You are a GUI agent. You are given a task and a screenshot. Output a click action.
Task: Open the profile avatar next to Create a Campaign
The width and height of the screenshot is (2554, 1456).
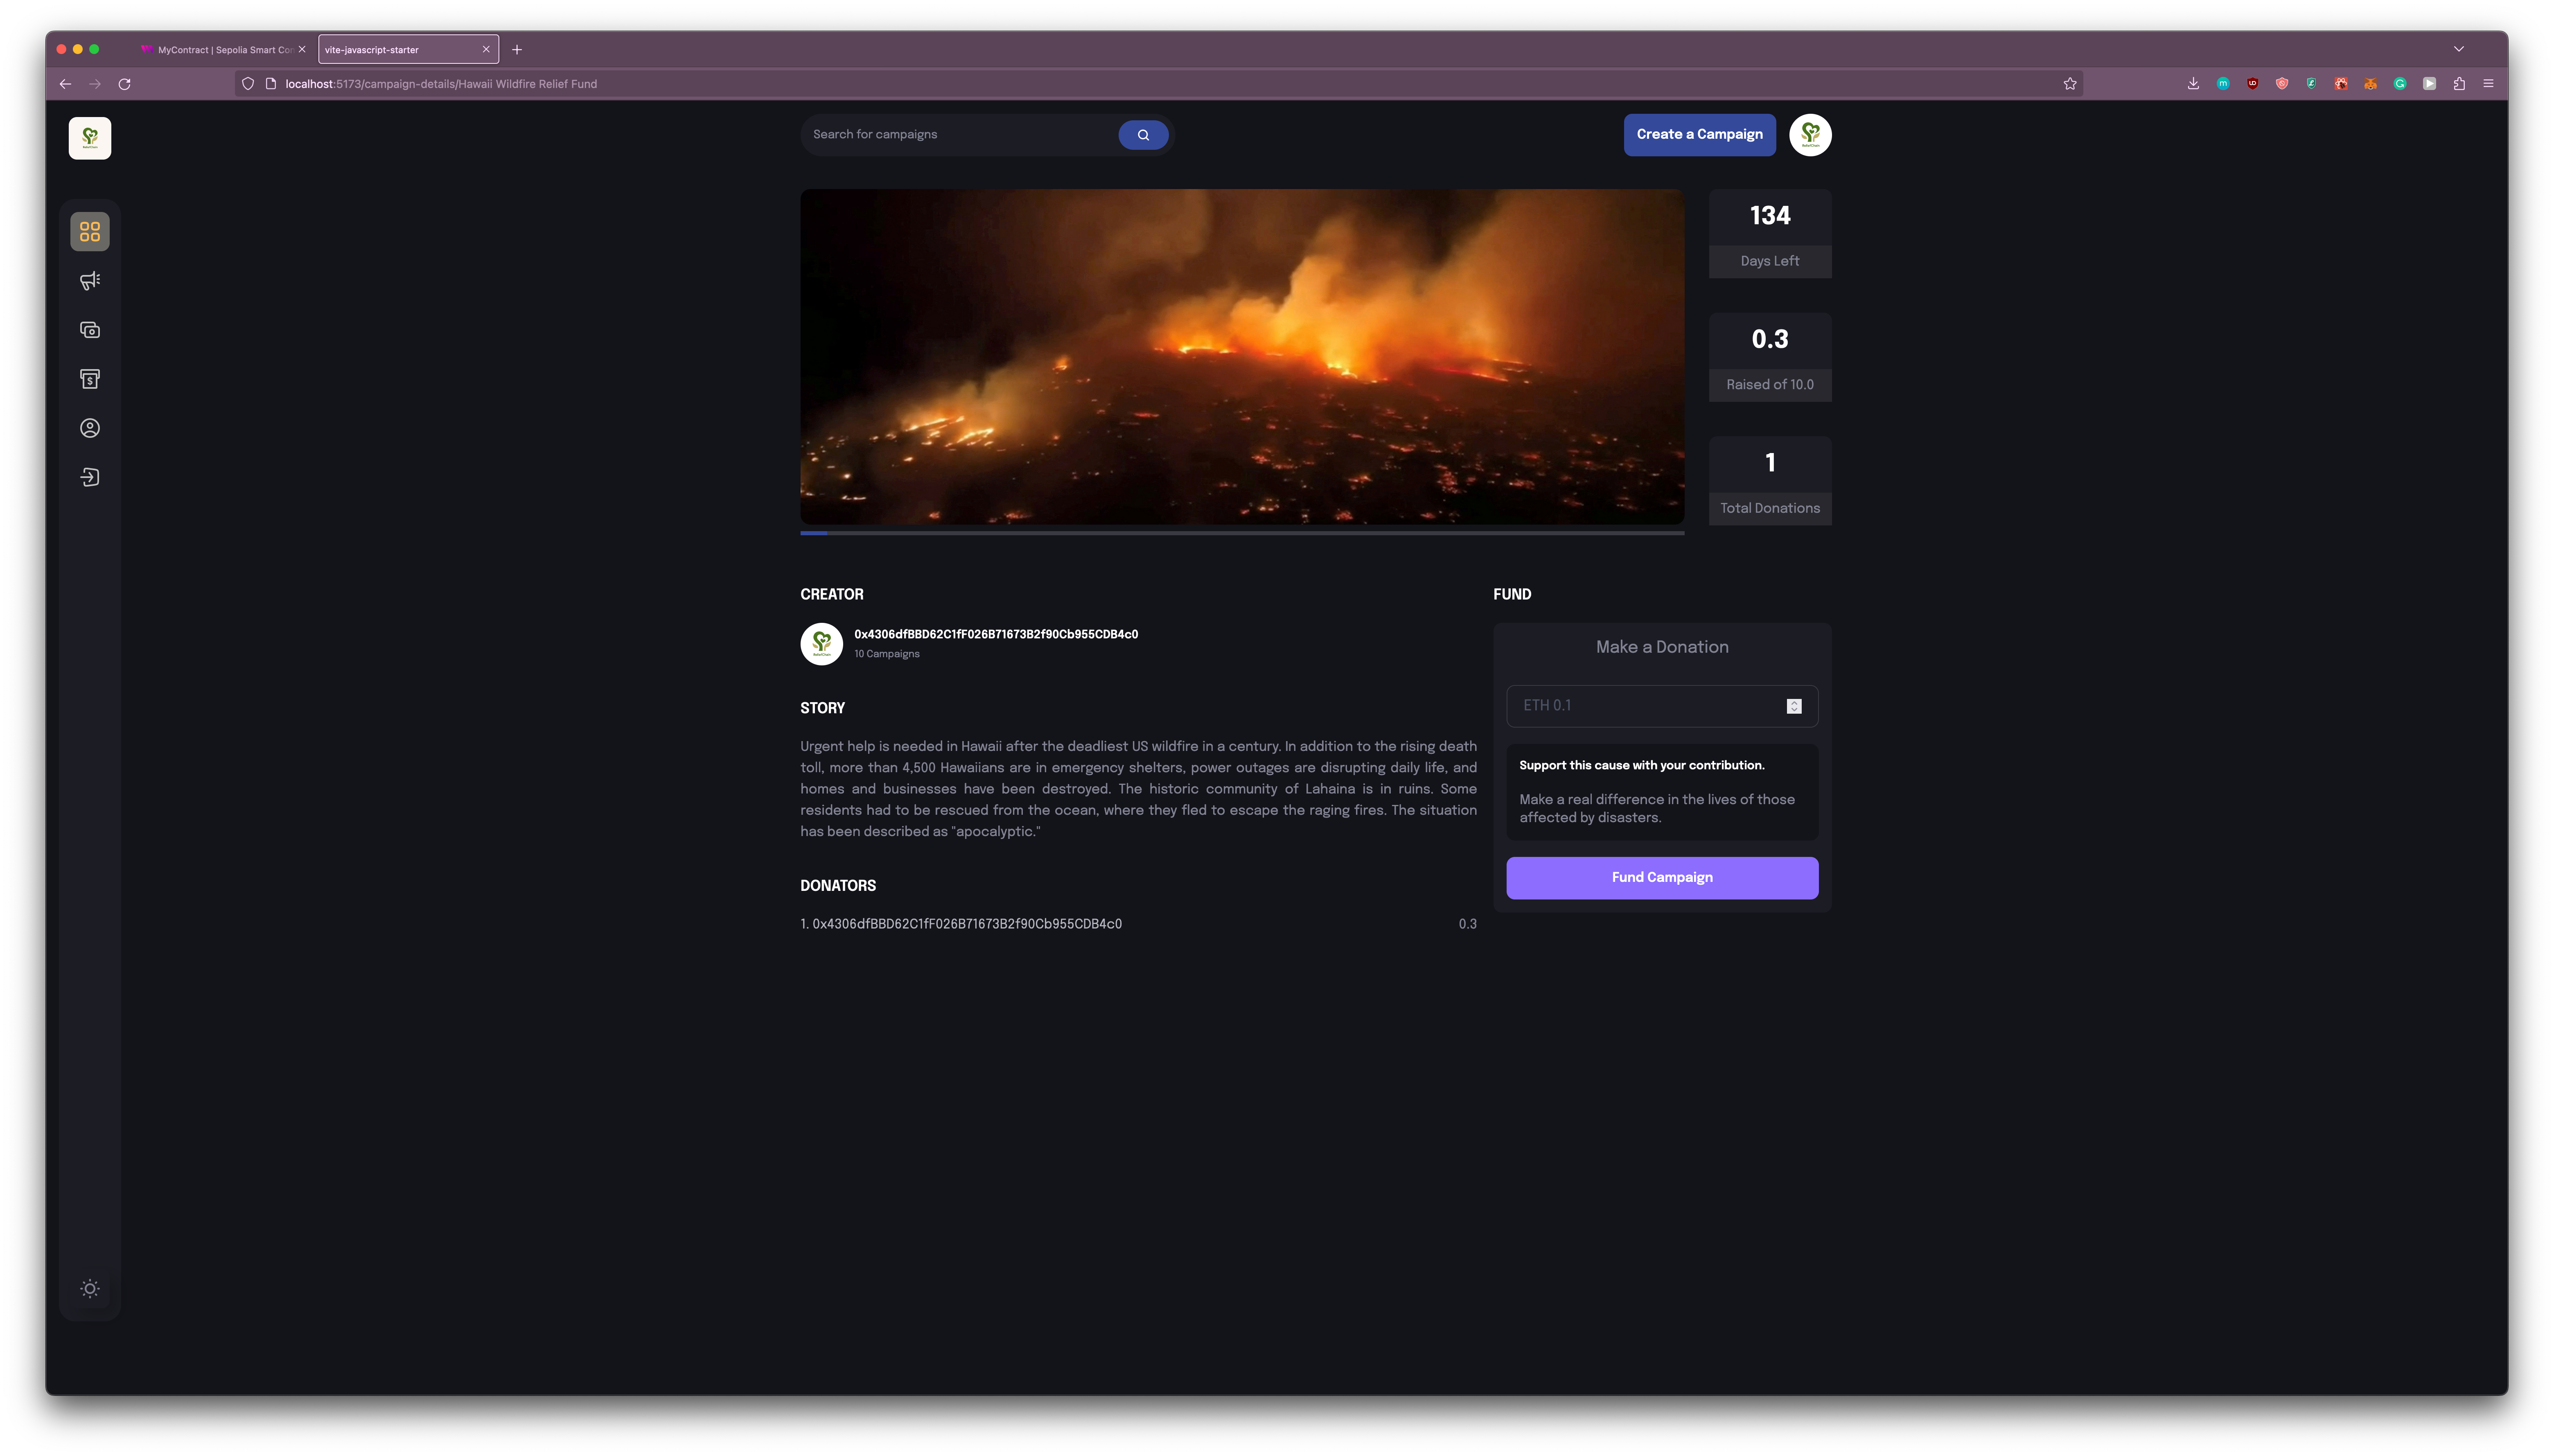click(x=1809, y=135)
